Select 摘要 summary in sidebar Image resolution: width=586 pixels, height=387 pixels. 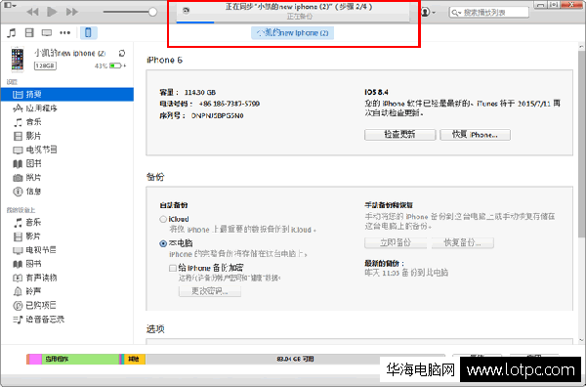click(67, 94)
